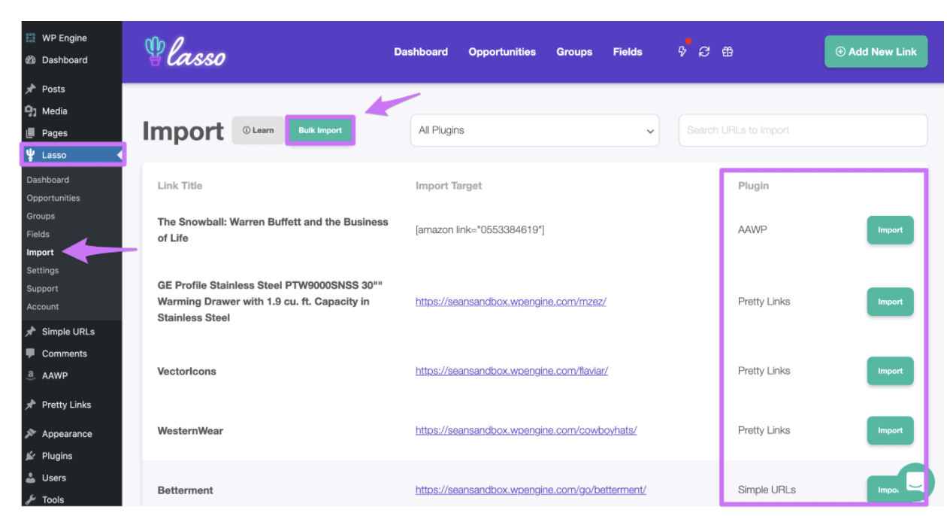Click the gift box icon in header
947x525 pixels.
[x=728, y=52]
